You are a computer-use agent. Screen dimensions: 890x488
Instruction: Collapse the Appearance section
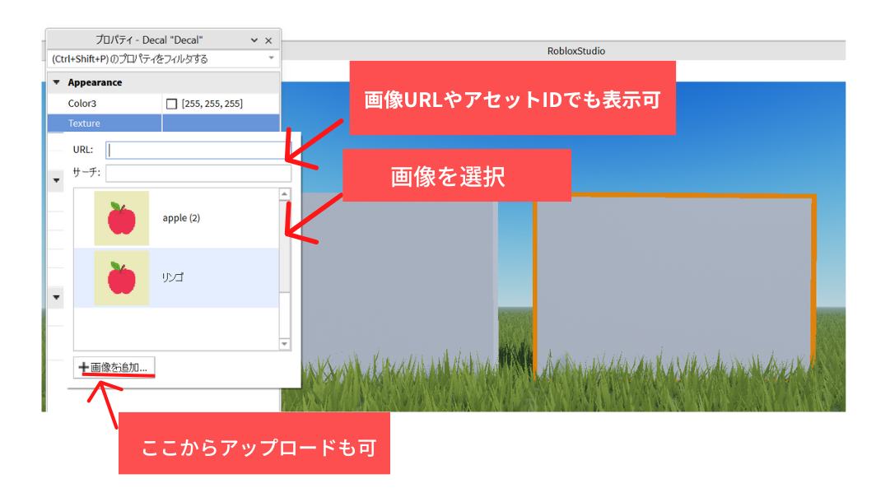pyautogui.click(x=56, y=82)
